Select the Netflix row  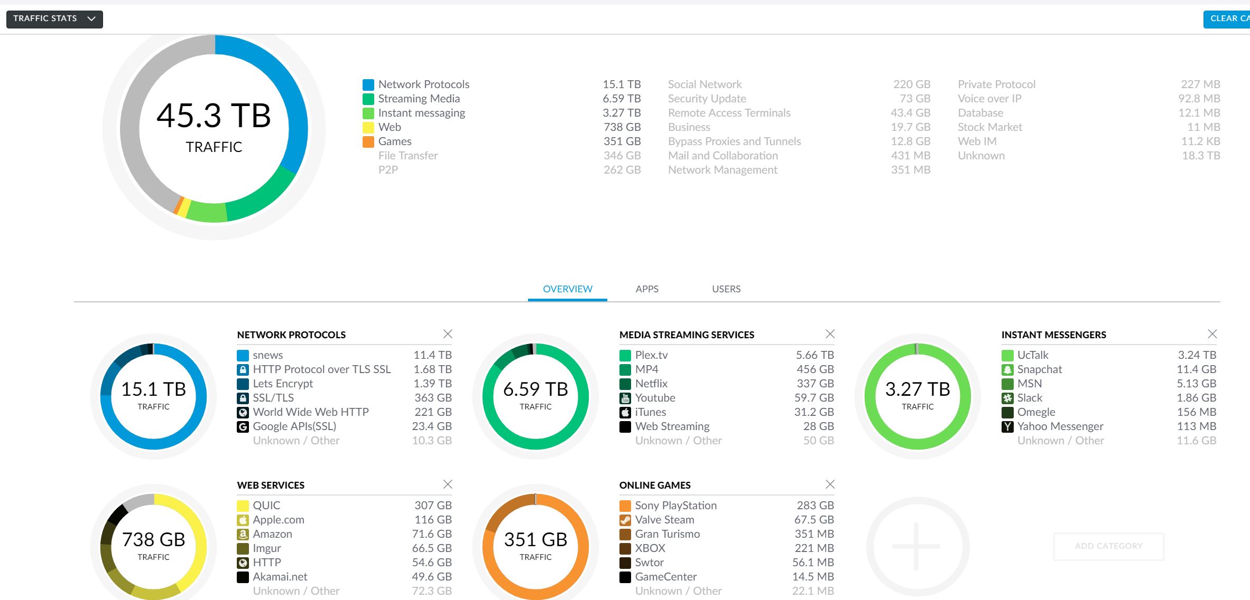(727, 384)
